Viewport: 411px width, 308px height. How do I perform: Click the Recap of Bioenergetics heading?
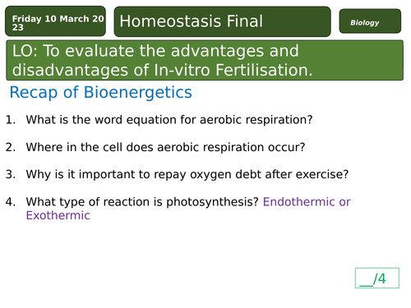(100, 92)
